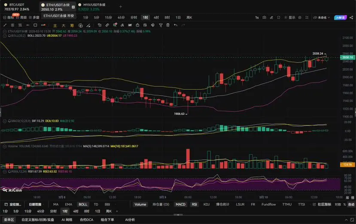Toggle the RSI sub-indicator
The height and width of the screenshot is (224, 356).
[x=195, y=204]
